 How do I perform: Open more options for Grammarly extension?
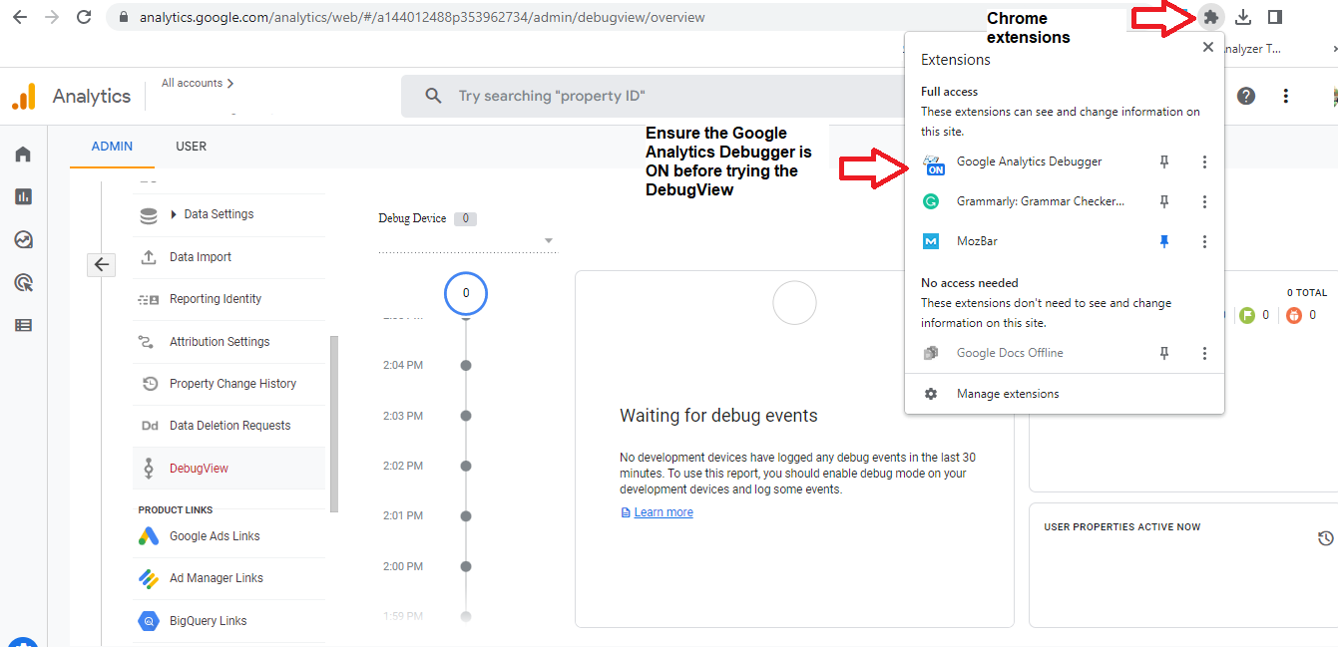tap(1204, 201)
